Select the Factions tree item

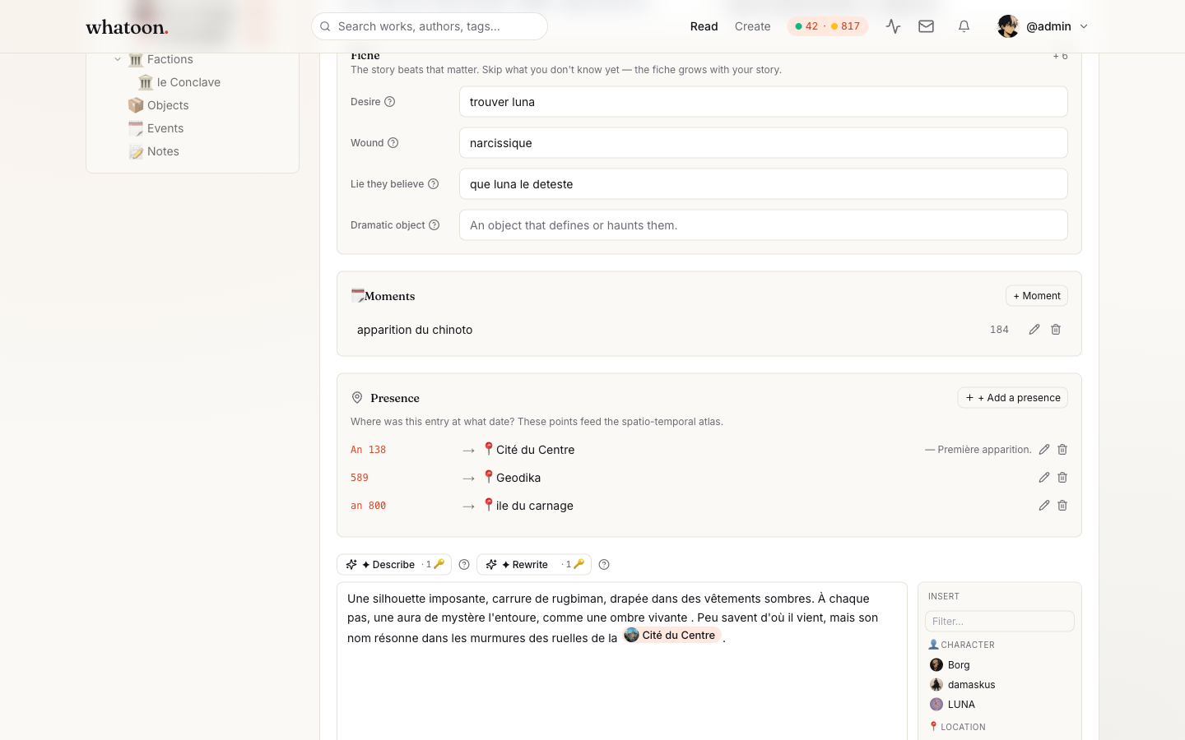point(161,59)
